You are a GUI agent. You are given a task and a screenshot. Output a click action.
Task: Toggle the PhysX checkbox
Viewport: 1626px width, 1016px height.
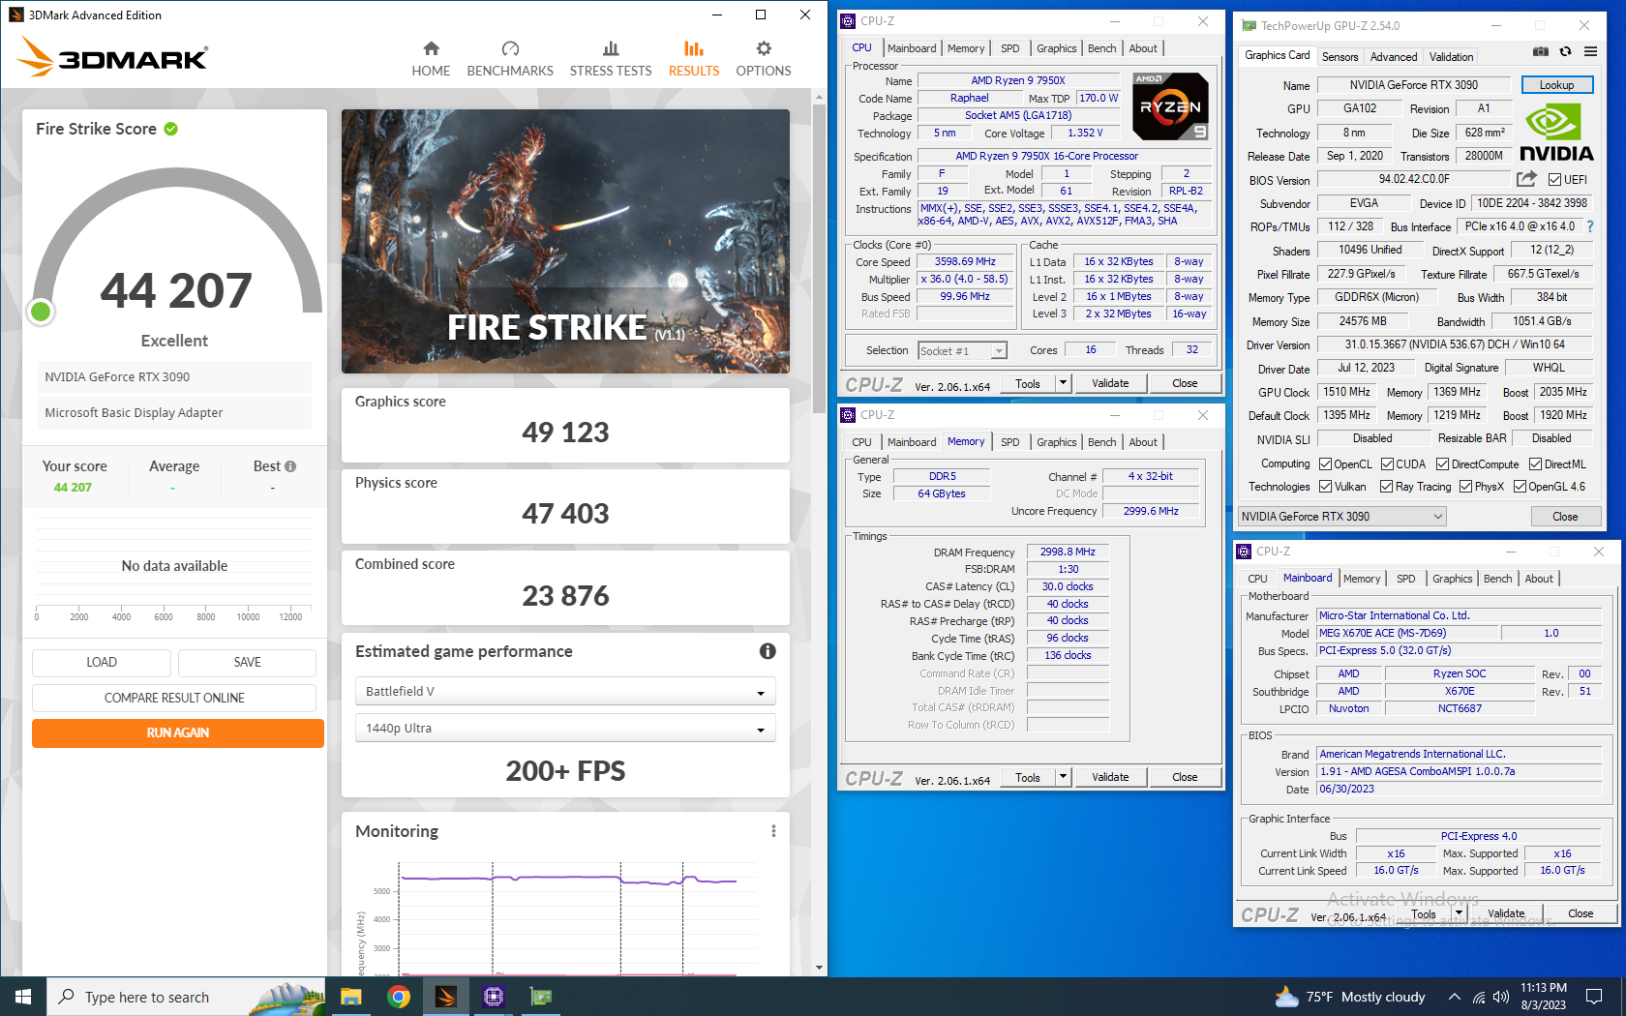coord(1466,487)
